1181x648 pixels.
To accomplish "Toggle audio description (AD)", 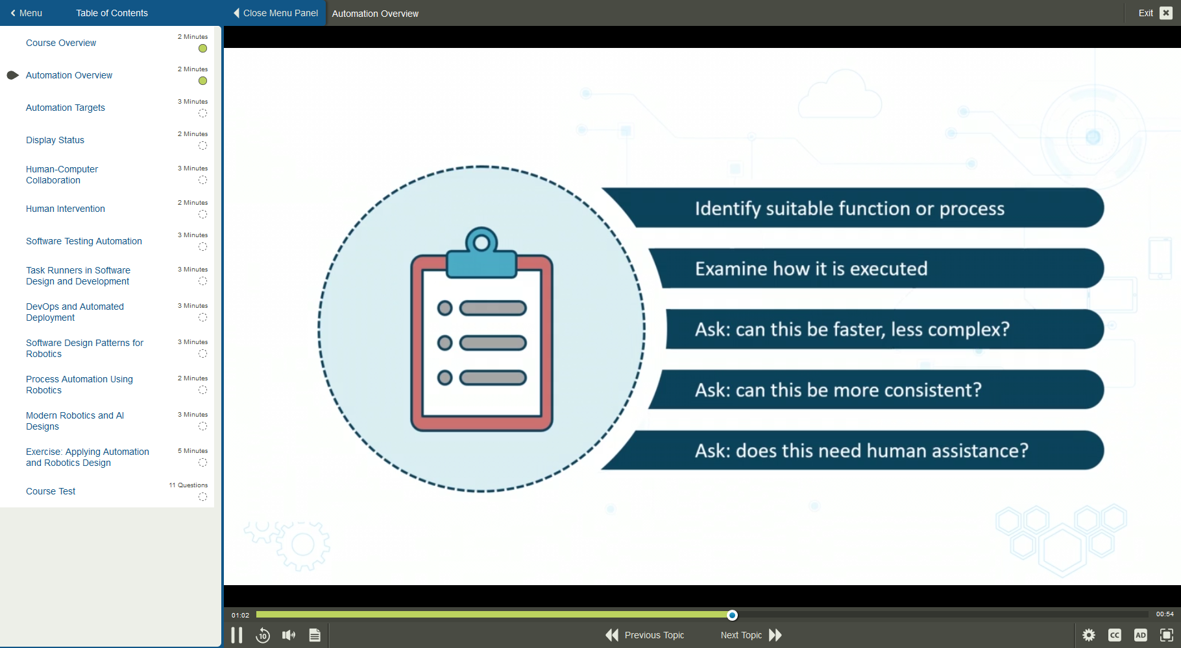I will [x=1140, y=635].
